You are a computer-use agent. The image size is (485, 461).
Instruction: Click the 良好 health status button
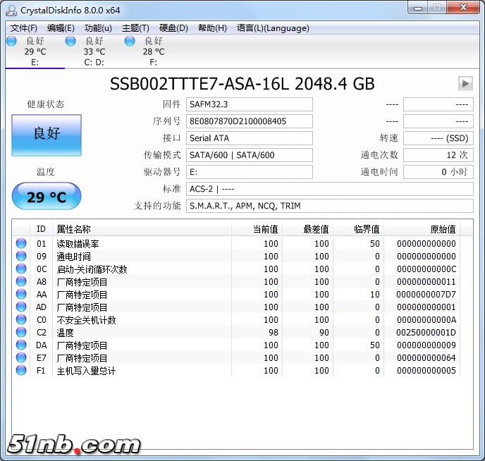[47, 135]
